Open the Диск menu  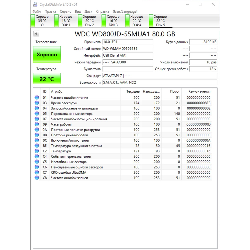tap(88, 11)
